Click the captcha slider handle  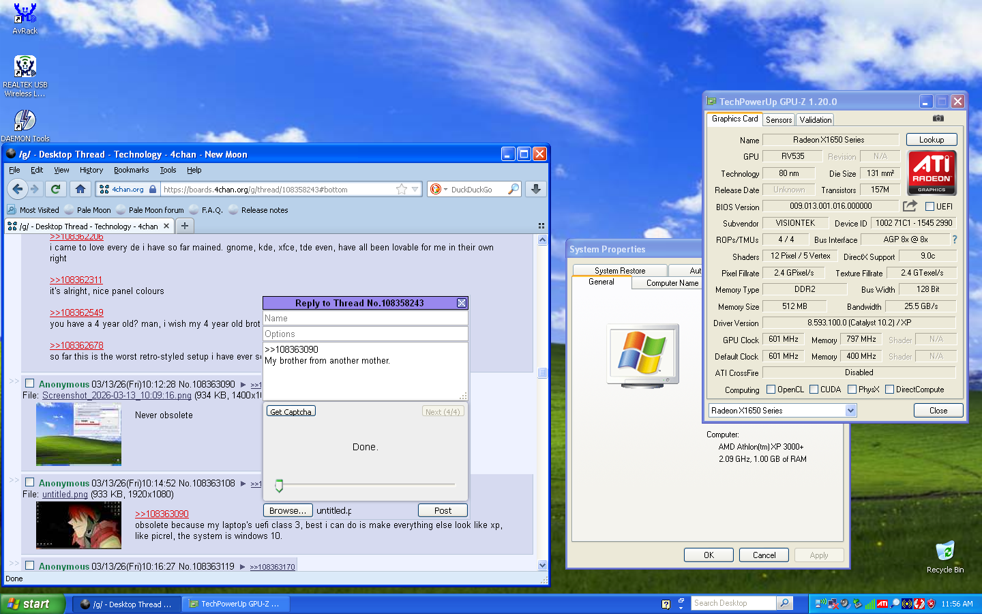[x=279, y=485]
